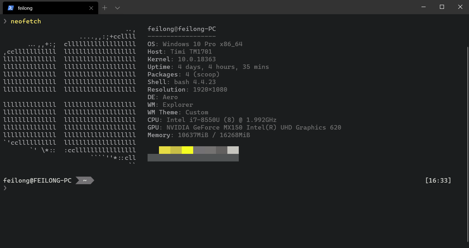This screenshot has height=248, width=469.
Task: Click the WM Theme: Custom line
Action: [x=178, y=112]
